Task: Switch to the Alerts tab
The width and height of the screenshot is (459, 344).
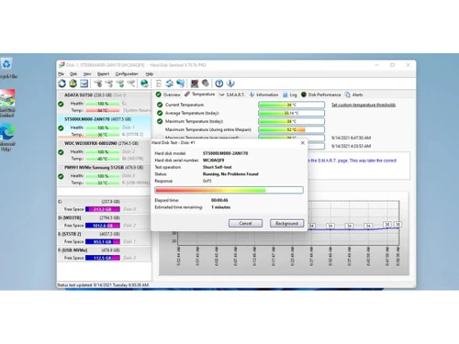Action: pyautogui.click(x=353, y=94)
